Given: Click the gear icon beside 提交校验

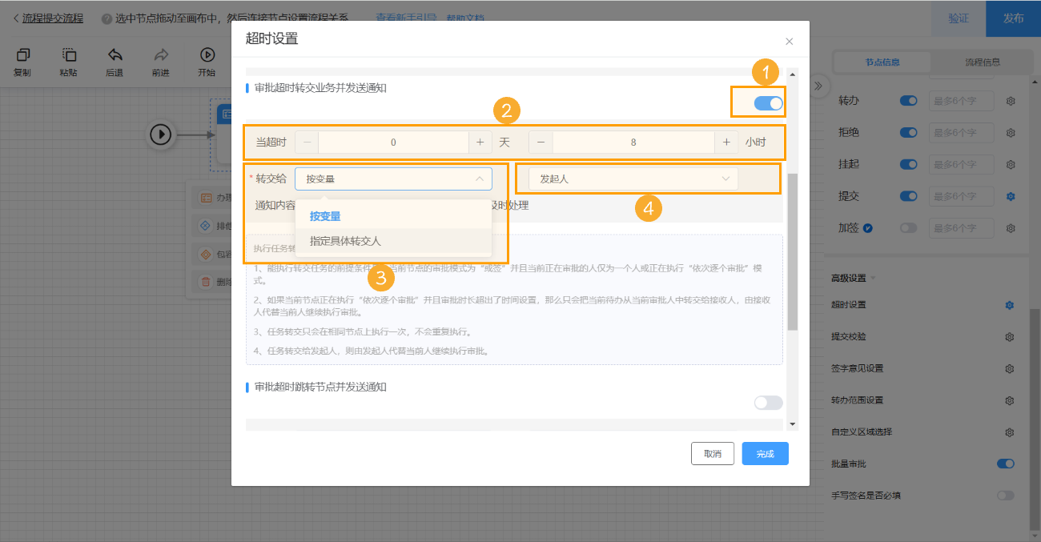Looking at the screenshot, I should (x=1010, y=336).
